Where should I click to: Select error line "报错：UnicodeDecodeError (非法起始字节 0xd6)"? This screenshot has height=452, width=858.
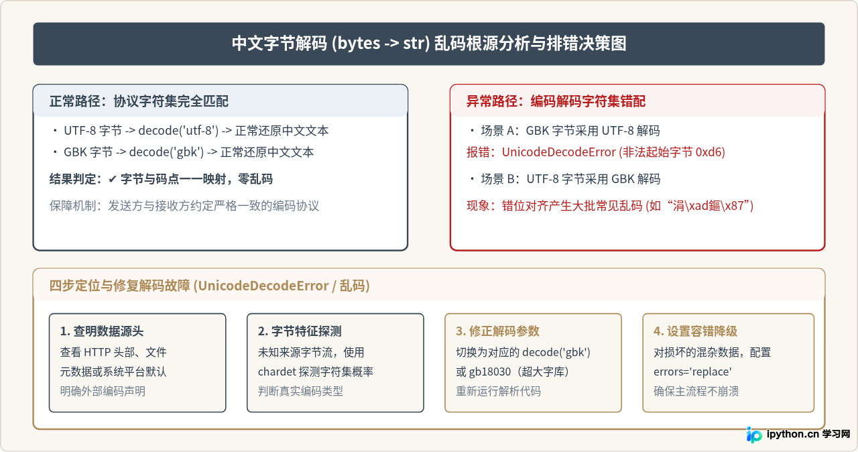pos(596,152)
